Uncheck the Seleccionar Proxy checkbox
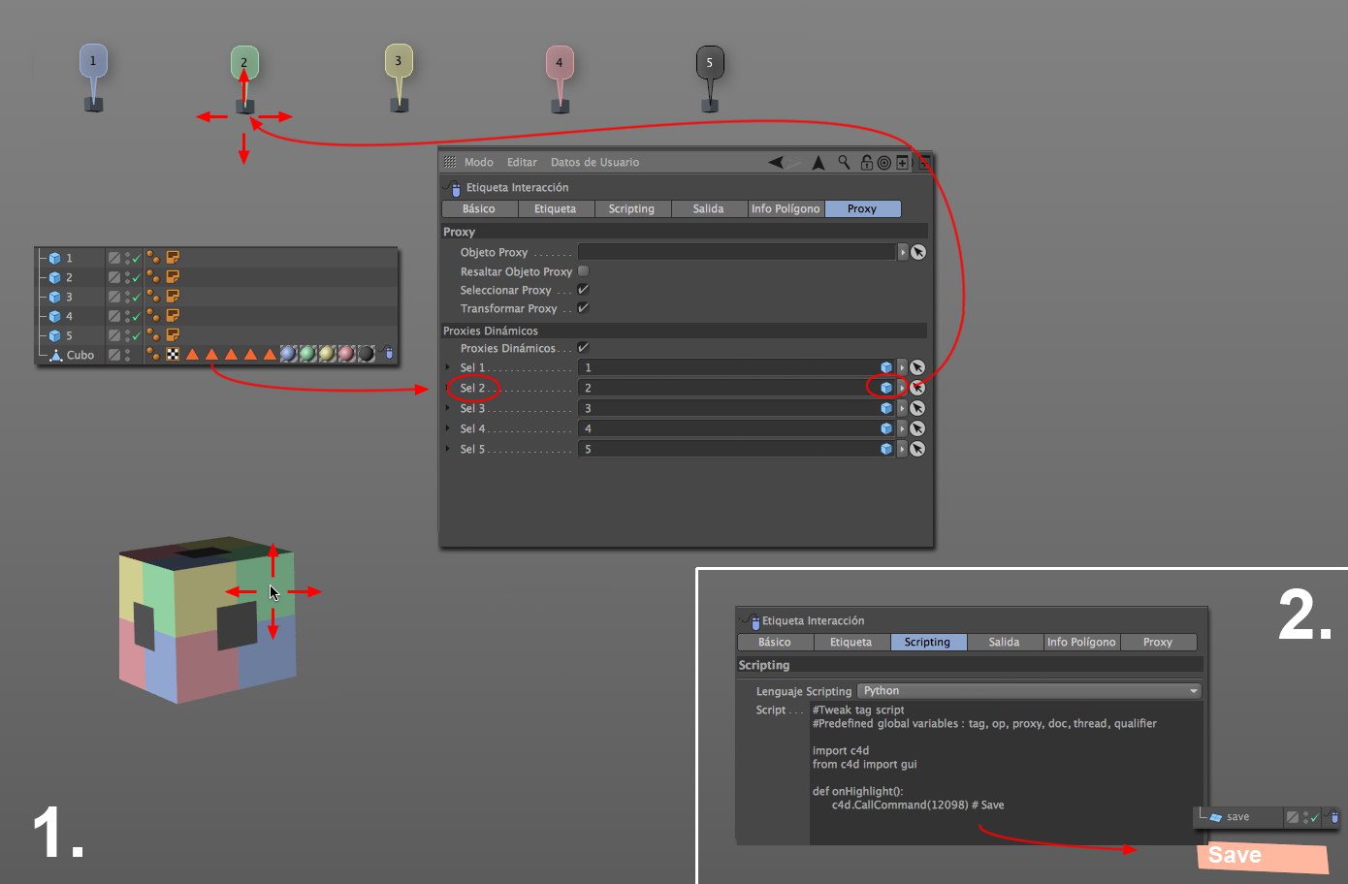The height and width of the screenshot is (884, 1348). click(x=583, y=290)
